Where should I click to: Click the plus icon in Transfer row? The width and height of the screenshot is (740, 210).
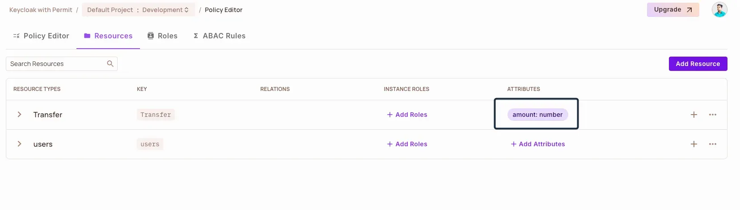pyautogui.click(x=693, y=115)
